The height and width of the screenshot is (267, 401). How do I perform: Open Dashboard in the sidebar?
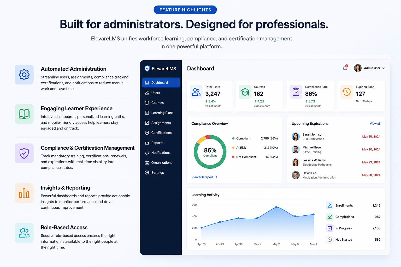[x=161, y=83]
